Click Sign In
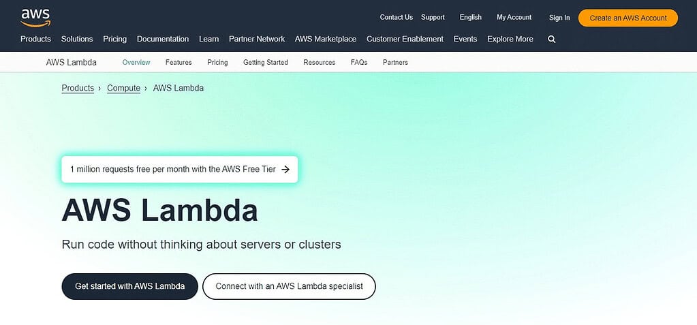Screen dimensions: 697x325 pyautogui.click(x=559, y=18)
